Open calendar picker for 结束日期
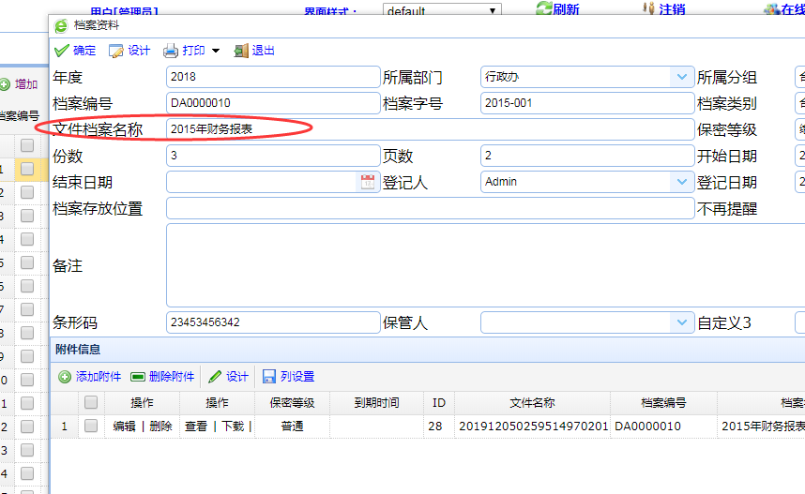The image size is (805, 494). point(368,182)
